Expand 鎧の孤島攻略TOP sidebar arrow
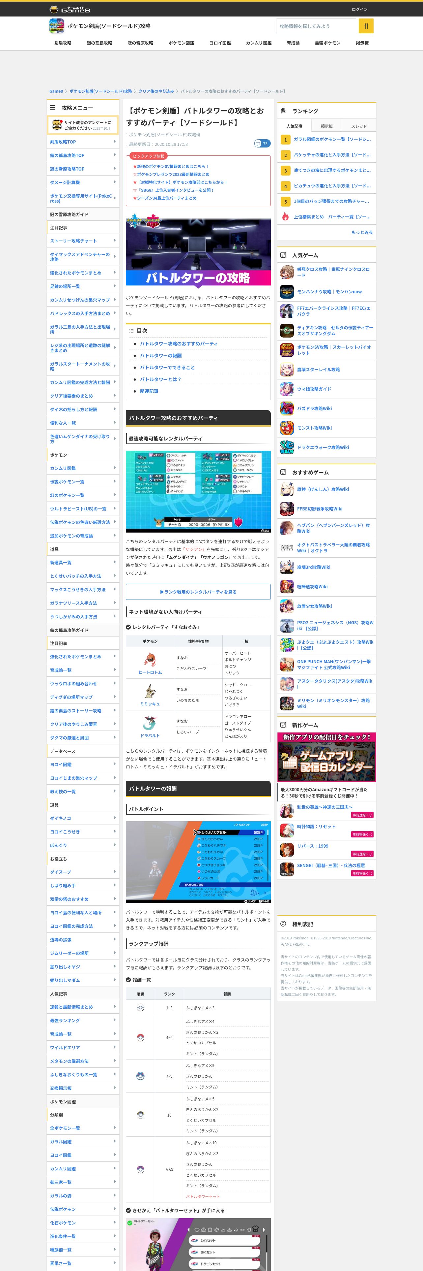The image size is (423, 1271). point(115,155)
